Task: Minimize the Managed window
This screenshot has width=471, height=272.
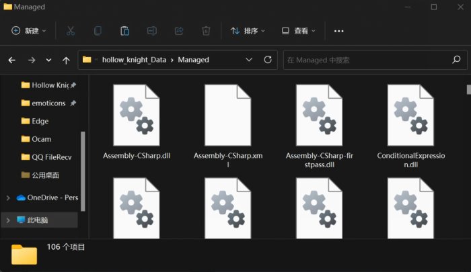Action: click(x=408, y=7)
